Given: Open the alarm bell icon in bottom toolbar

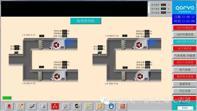Looking at the screenshot, I should click(9, 106).
